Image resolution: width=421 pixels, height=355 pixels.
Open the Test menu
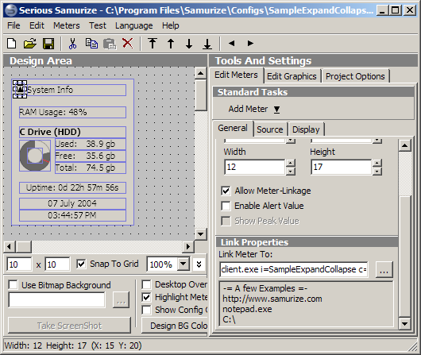pos(98,25)
